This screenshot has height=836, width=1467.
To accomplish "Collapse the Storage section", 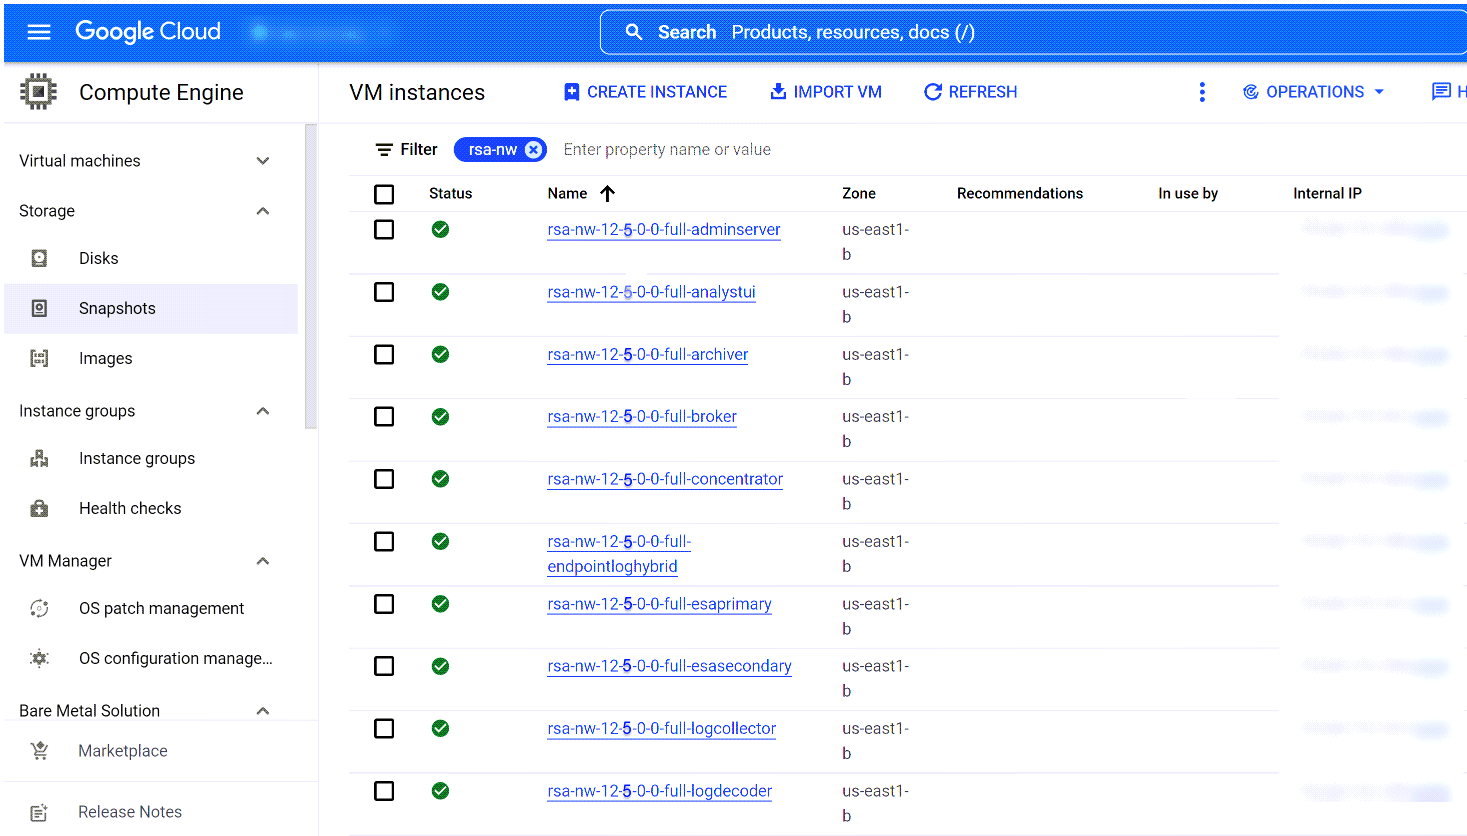I will point(263,210).
